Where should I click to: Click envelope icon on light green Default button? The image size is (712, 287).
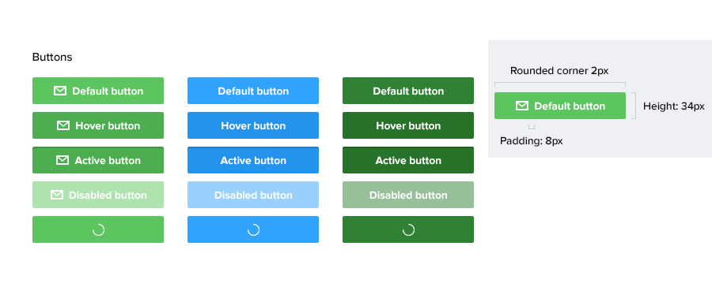point(60,91)
